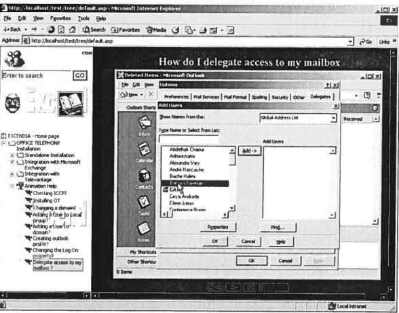399x313 pixels.
Task: Collapse the Animation Help node
Action: click(12, 186)
